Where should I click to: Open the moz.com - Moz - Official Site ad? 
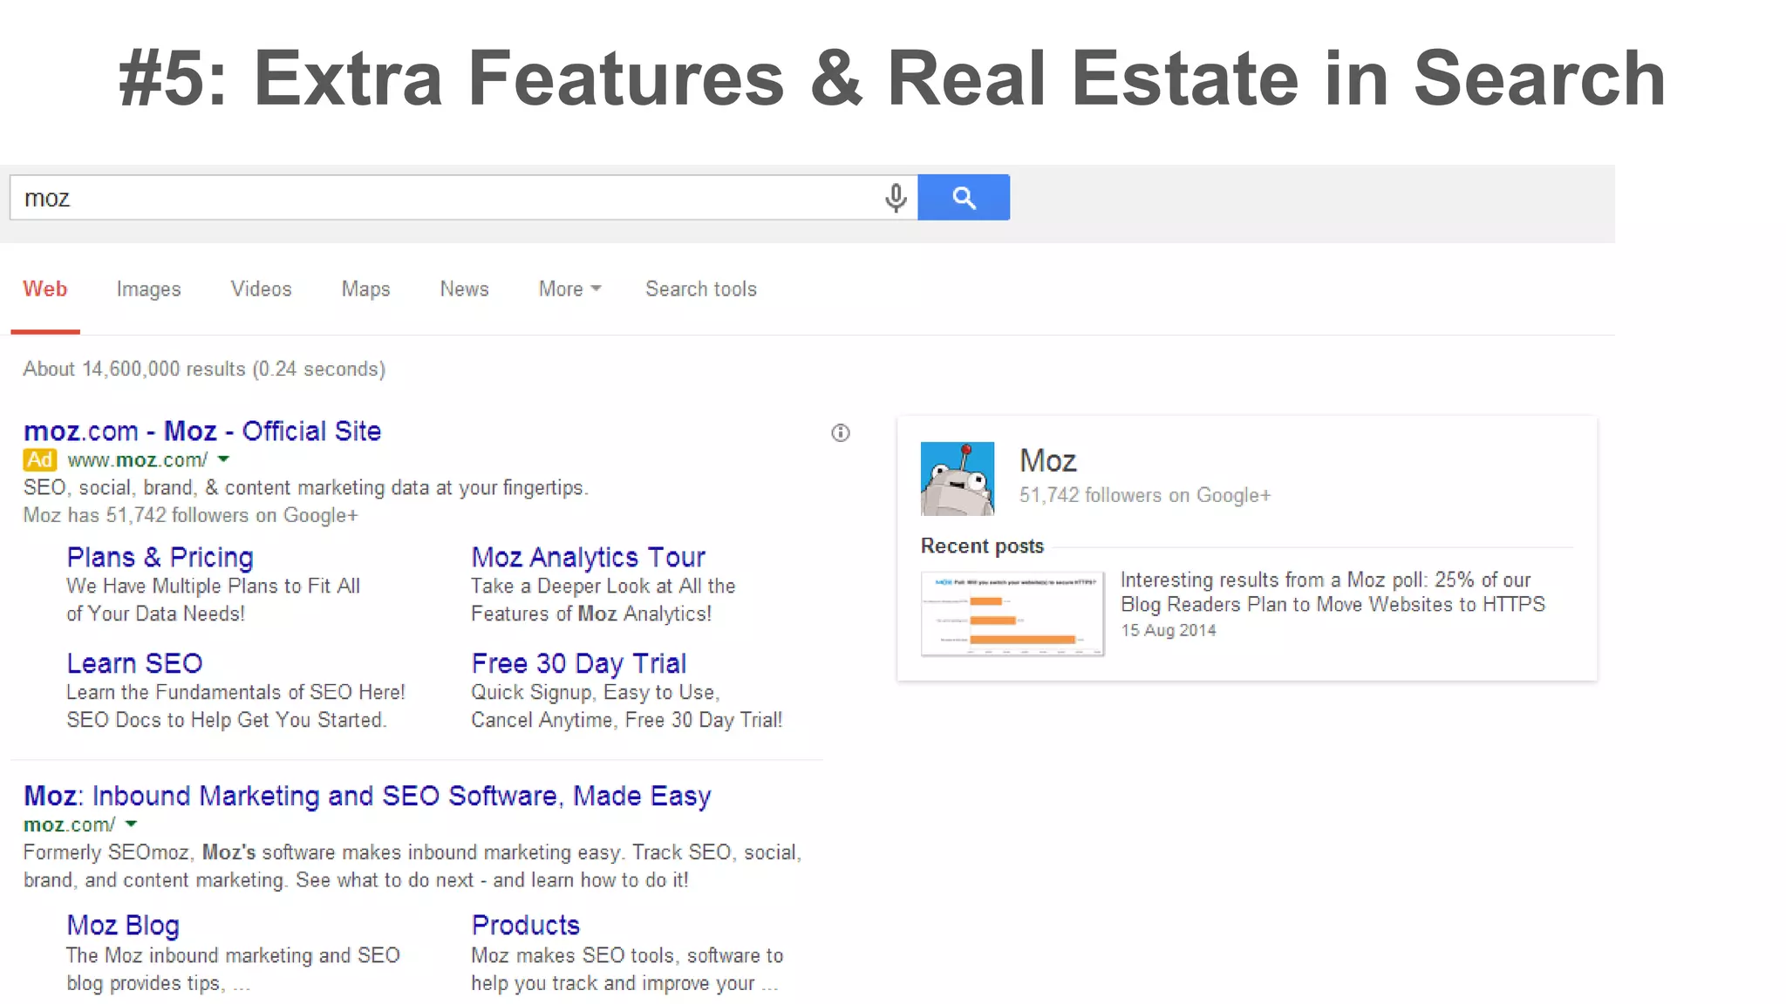click(202, 431)
